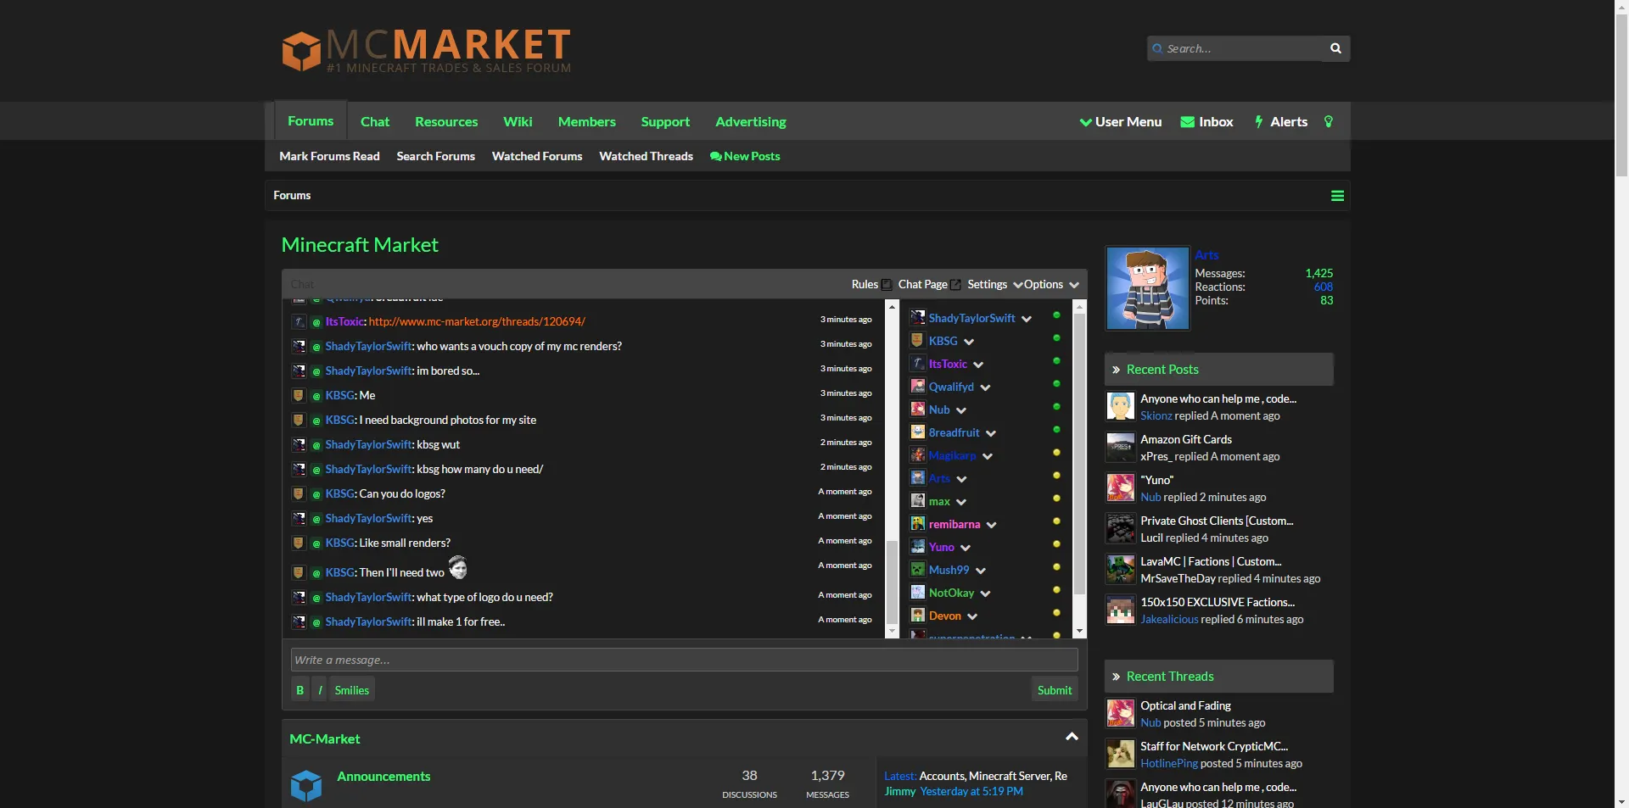Open ItsToxic's mc-market thread URL
The width and height of the screenshot is (1629, 808).
point(477,322)
